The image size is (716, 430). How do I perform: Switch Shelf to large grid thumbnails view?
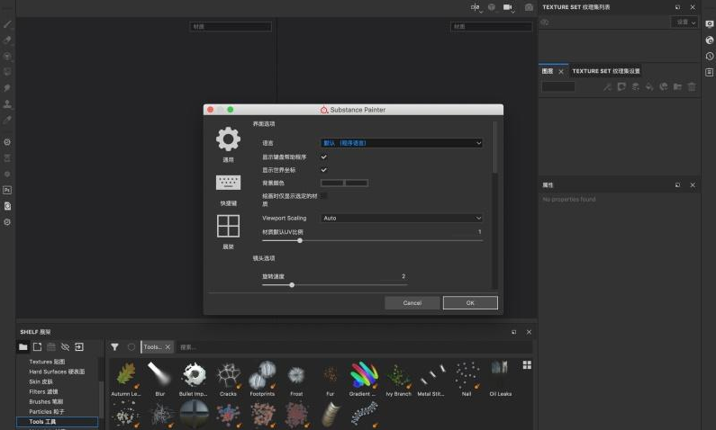point(527,365)
